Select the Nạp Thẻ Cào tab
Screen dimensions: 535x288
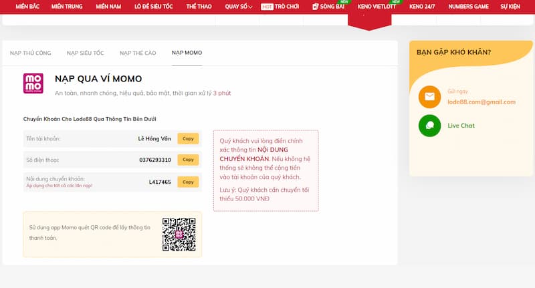coord(138,52)
